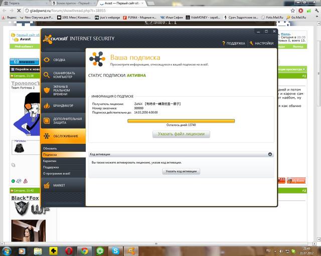Screen dimensions: 321x256
Task: Click the green online status icon under avatar
Action: [x=13, y=181]
